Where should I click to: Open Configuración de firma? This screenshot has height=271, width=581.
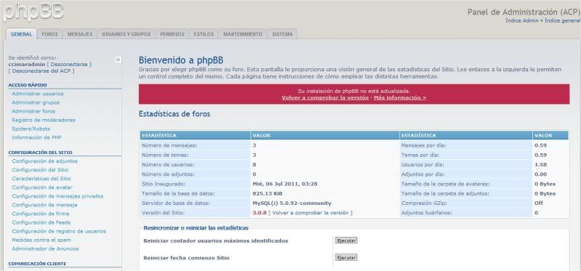(41, 214)
